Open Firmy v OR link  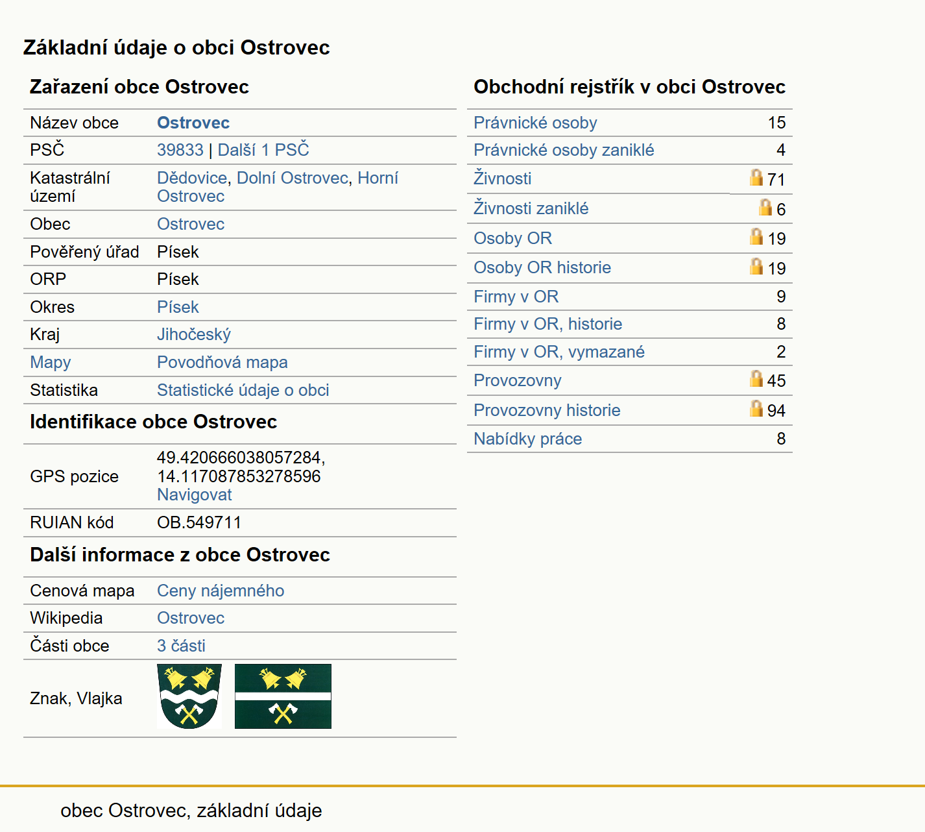[x=516, y=297]
